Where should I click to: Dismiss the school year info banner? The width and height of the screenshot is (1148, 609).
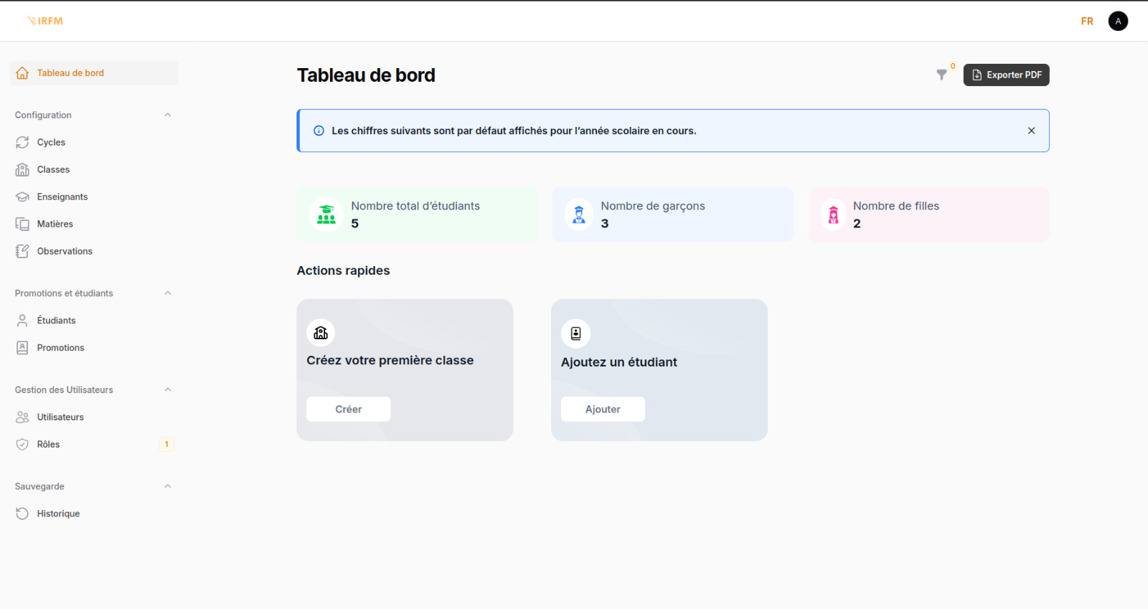[x=1031, y=131]
